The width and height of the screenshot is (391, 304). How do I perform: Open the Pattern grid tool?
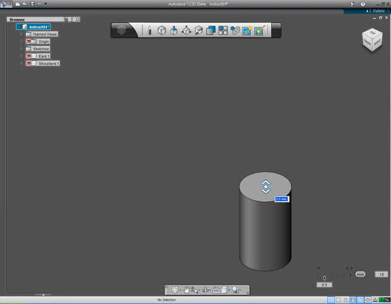[x=223, y=30]
